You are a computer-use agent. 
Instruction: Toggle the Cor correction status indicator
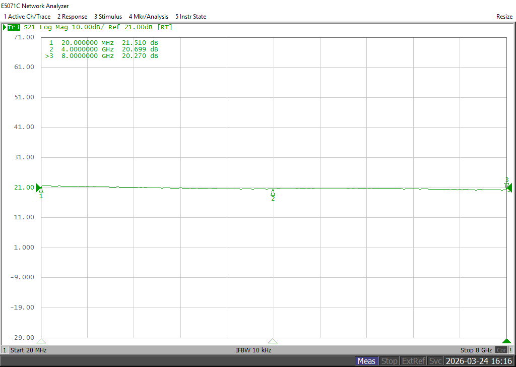[501, 350]
